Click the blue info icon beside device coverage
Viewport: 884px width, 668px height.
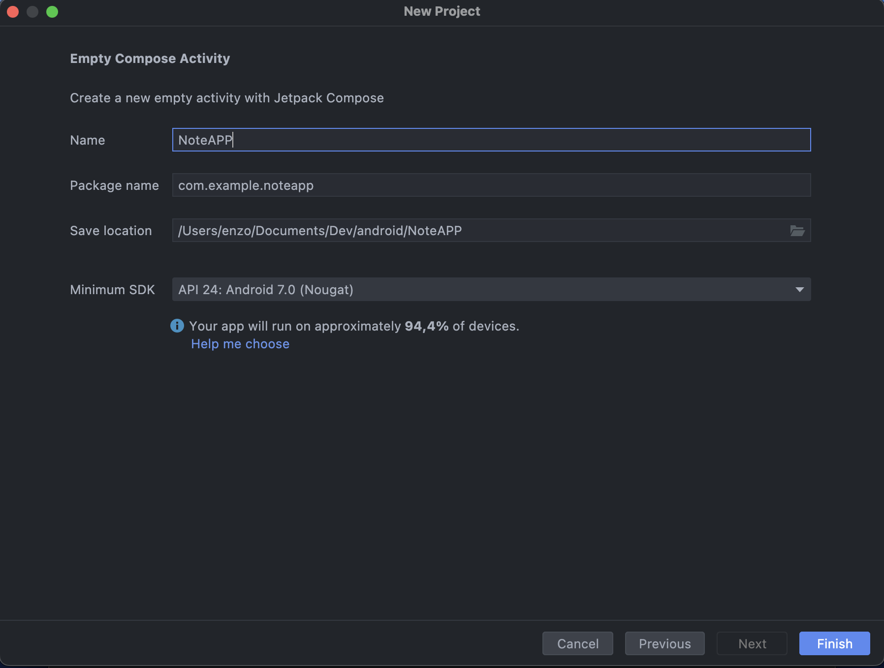pos(177,326)
